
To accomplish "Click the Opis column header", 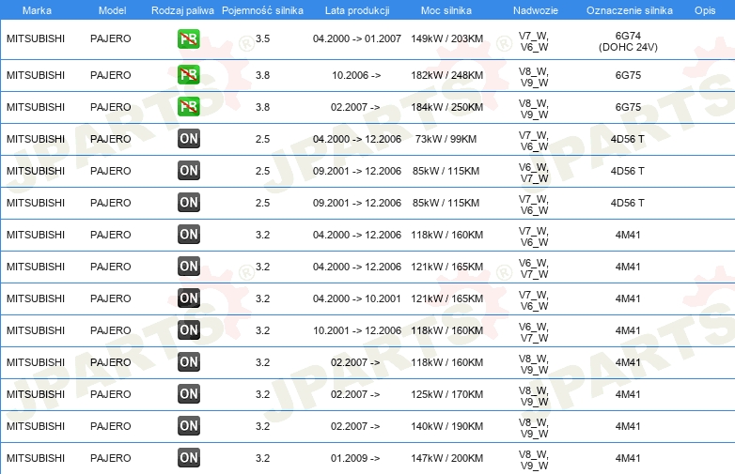I will click(x=705, y=10).
